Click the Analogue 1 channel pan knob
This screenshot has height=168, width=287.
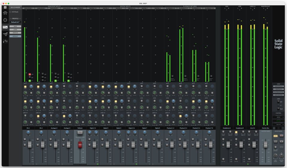pos(28,133)
